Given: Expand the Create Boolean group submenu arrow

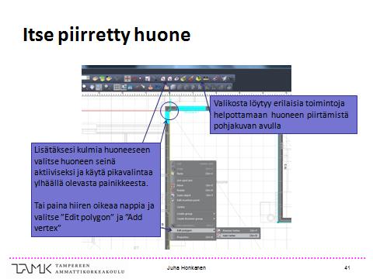Looking at the screenshot, I should coord(214,219).
